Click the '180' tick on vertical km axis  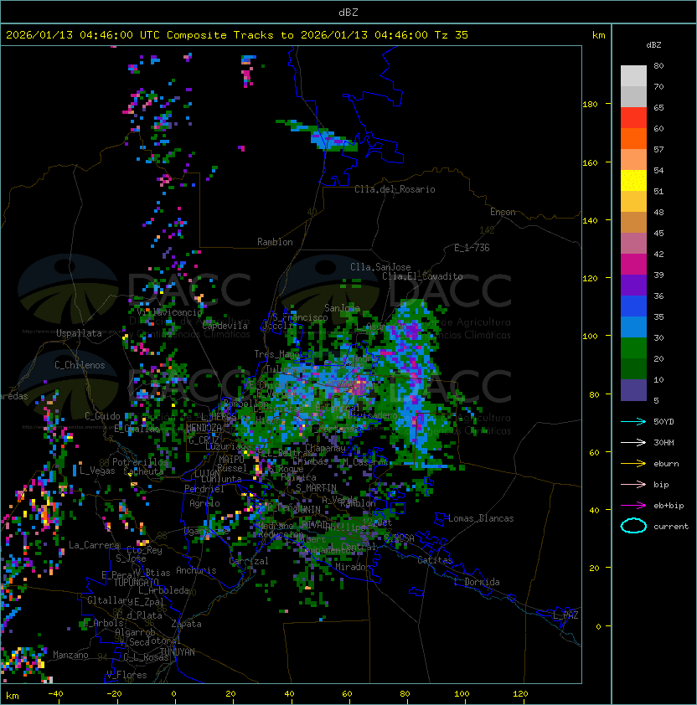click(x=590, y=105)
